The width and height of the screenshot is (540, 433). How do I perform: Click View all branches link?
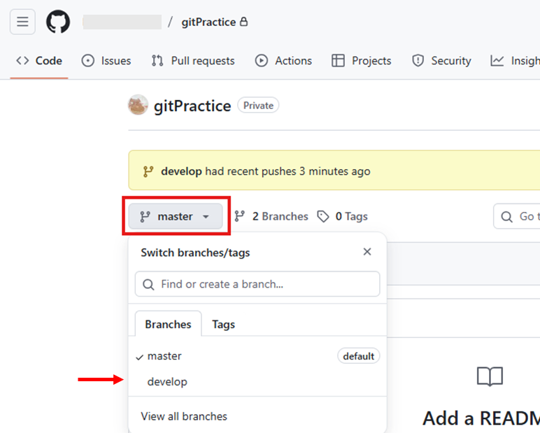click(184, 416)
